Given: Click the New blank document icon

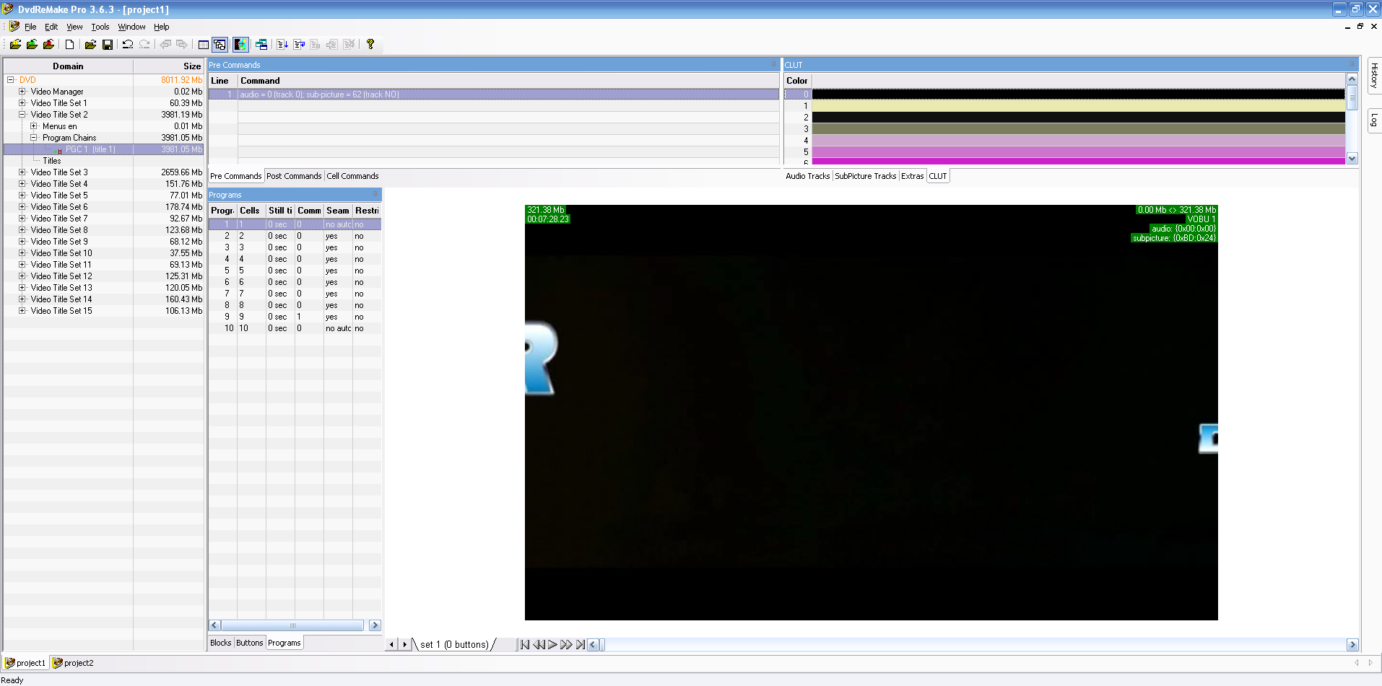Looking at the screenshot, I should click(x=69, y=45).
